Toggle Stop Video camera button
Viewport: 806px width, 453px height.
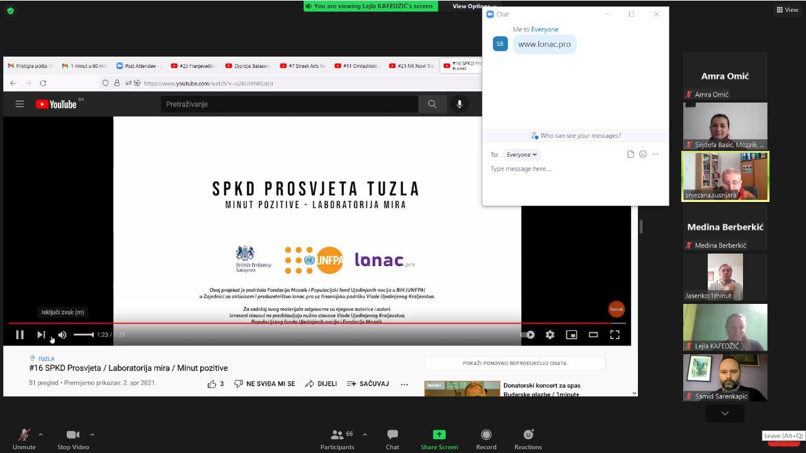(73, 435)
